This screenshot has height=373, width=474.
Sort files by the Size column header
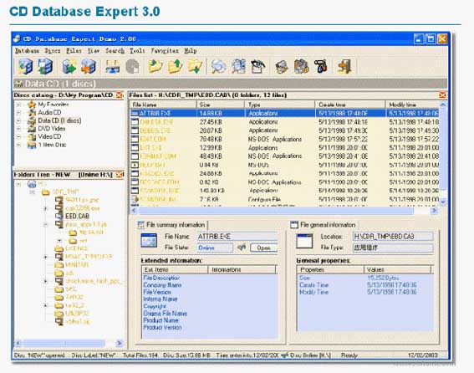pyautogui.click(x=221, y=105)
